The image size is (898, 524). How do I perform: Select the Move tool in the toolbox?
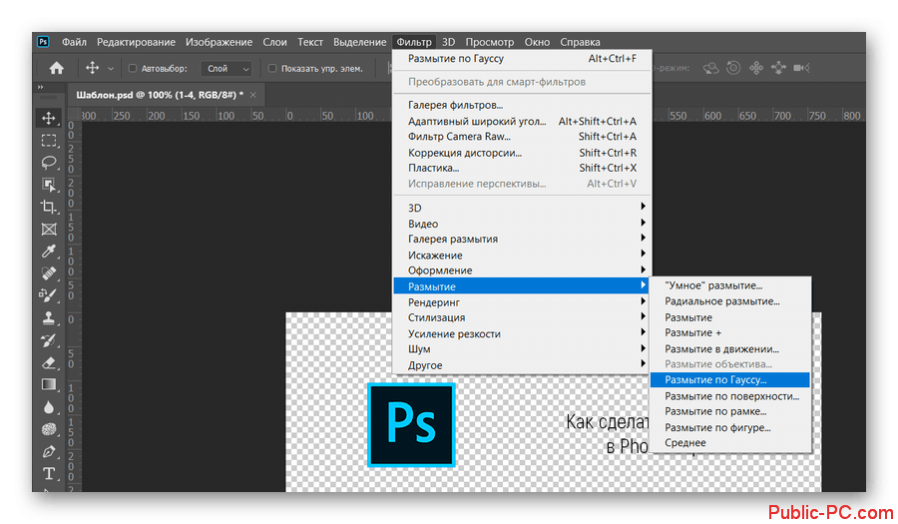[49, 118]
